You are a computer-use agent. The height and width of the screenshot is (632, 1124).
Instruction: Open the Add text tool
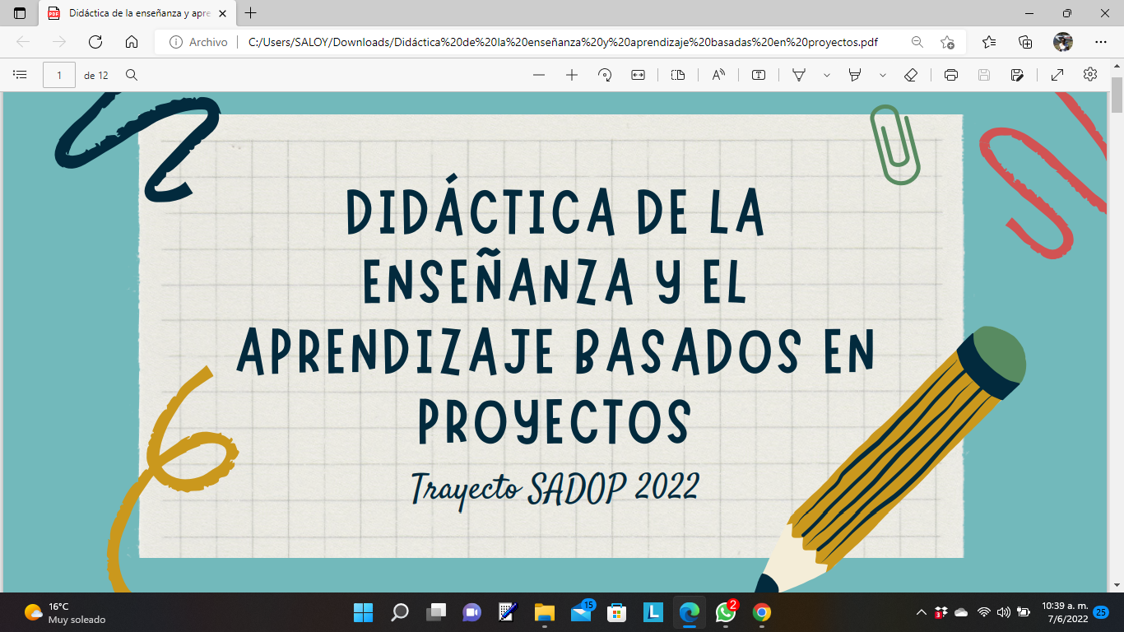click(x=759, y=74)
